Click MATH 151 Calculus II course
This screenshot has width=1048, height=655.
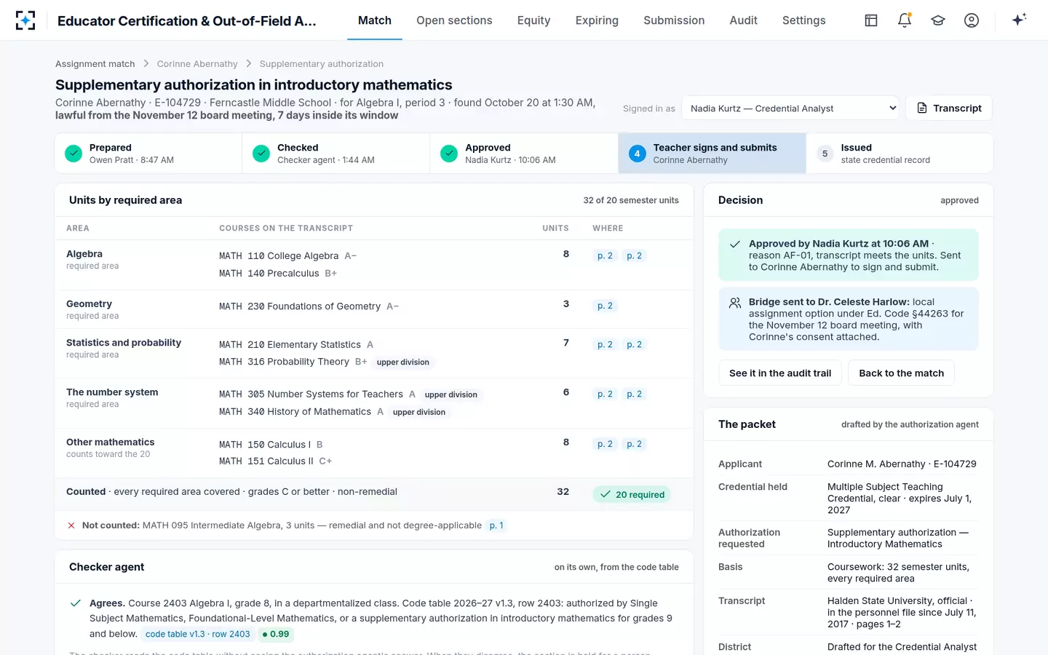click(266, 461)
